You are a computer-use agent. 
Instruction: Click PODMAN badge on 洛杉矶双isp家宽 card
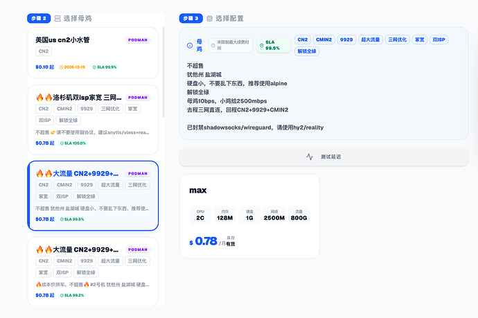[x=138, y=98]
